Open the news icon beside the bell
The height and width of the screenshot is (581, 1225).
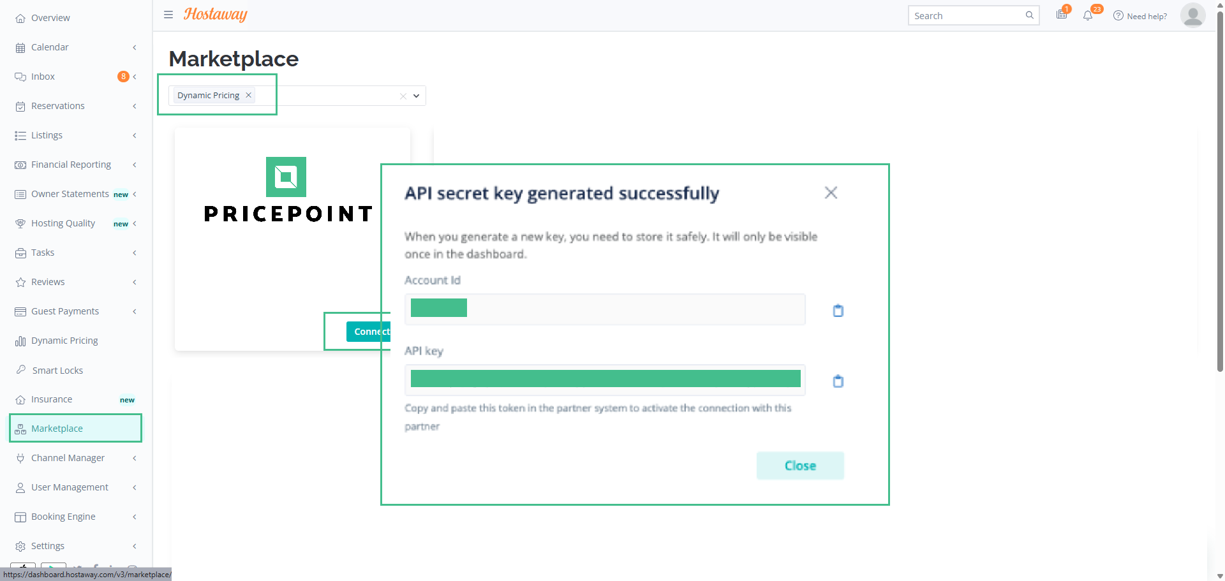pos(1062,15)
